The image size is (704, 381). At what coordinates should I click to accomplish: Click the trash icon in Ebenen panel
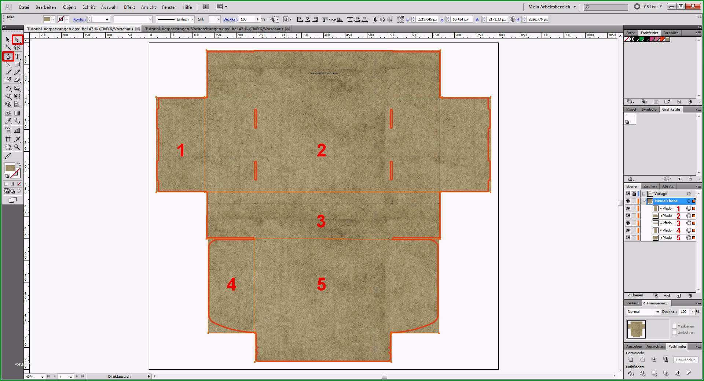[x=690, y=295]
